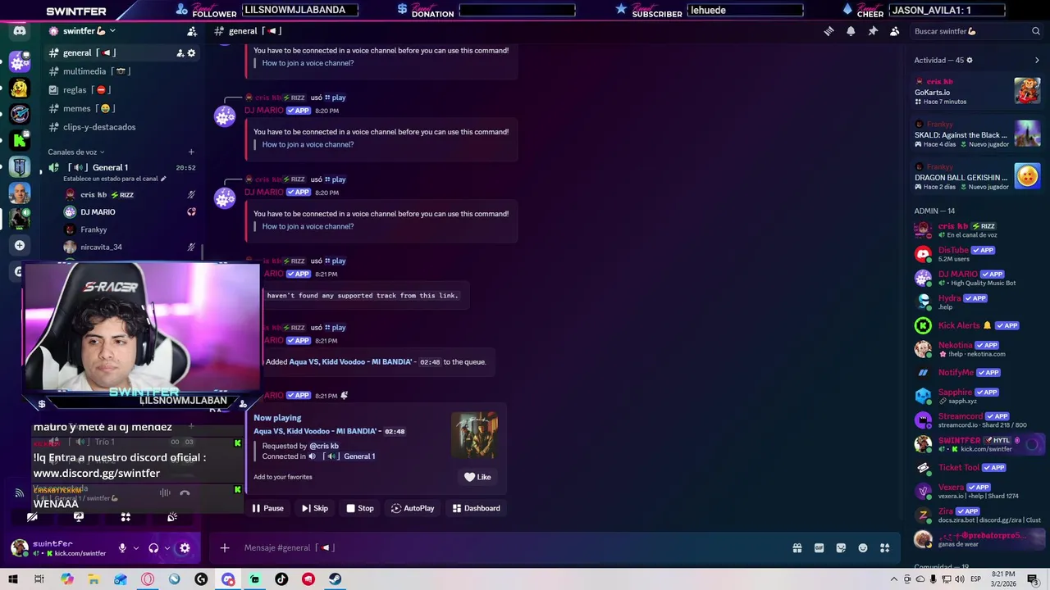Open TikTok from taskbar

tap(281, 579)
